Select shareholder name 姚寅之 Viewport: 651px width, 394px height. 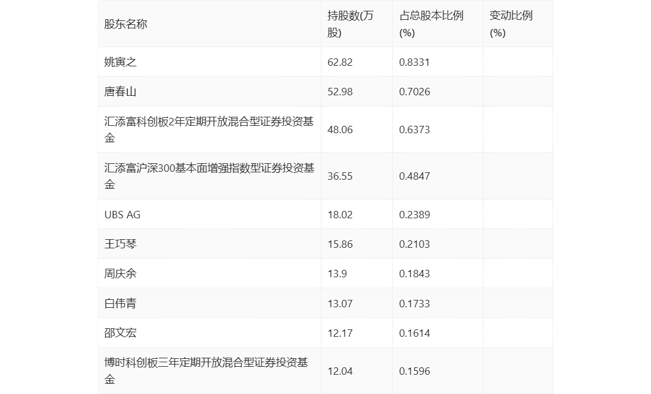pyautogui.click(x=120, y=62)
